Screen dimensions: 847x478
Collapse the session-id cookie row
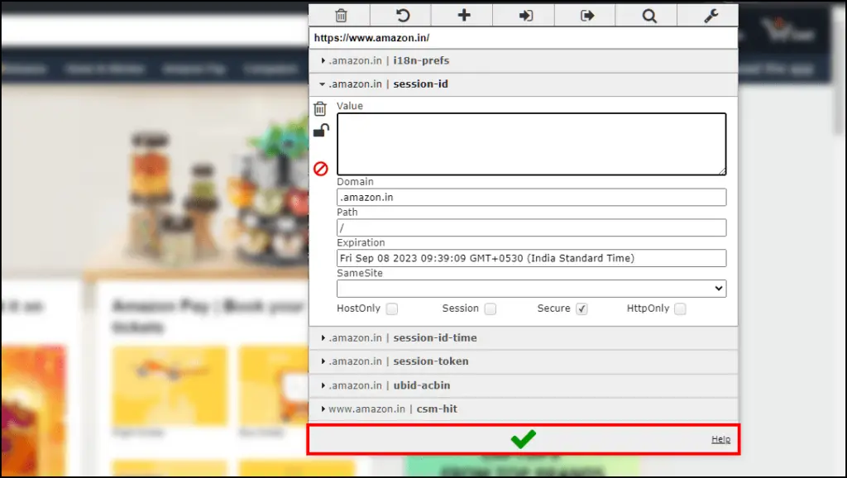tap(523, 84)
